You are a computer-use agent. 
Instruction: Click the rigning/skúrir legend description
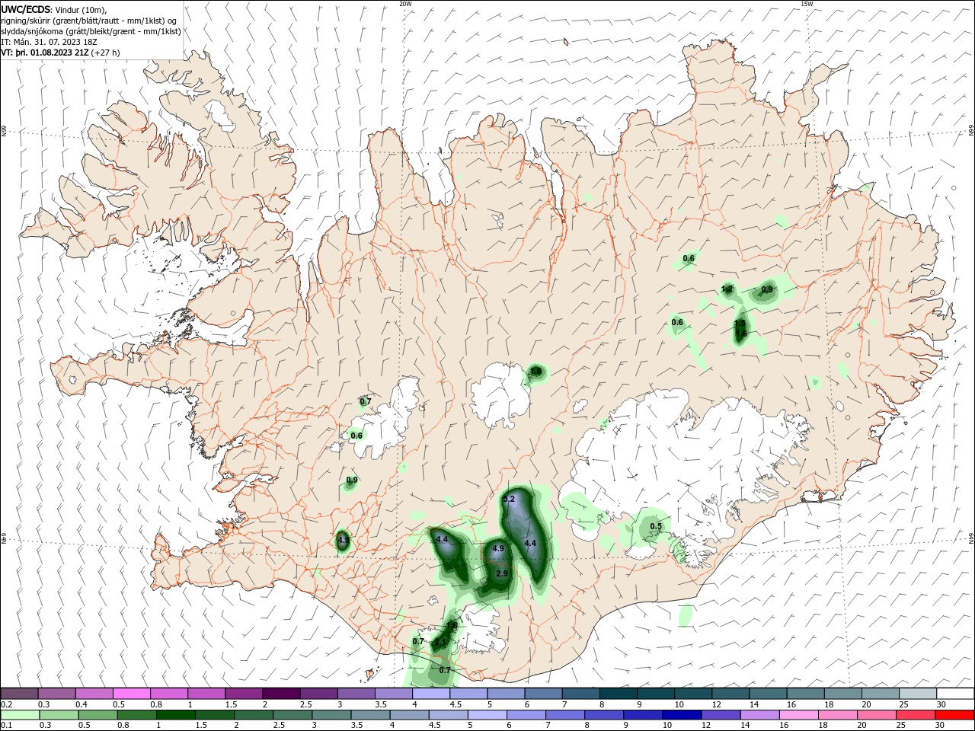pyautogui.click(x=88, y=21)
